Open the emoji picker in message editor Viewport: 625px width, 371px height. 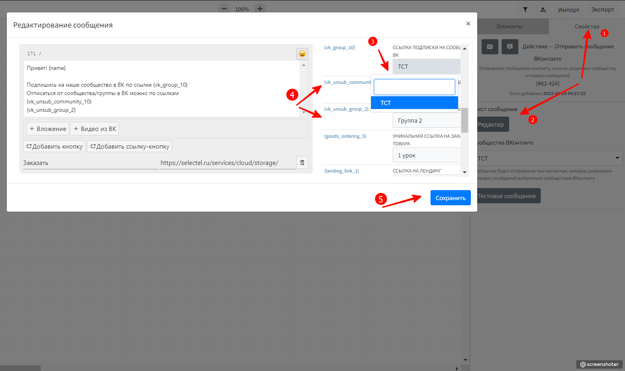coord(302,54)
